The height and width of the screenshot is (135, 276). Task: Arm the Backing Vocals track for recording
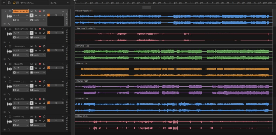coord(40,29)
